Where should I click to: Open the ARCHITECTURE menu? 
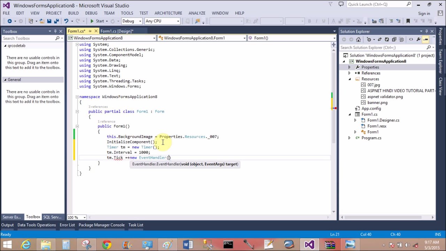pos(168,13)
